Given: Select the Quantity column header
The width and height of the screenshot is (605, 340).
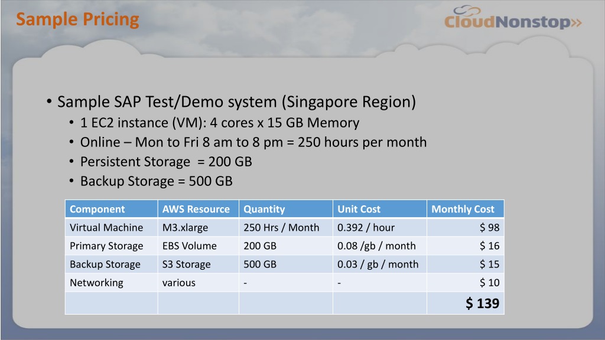Looking at the screenshot, I should [286, 209].
